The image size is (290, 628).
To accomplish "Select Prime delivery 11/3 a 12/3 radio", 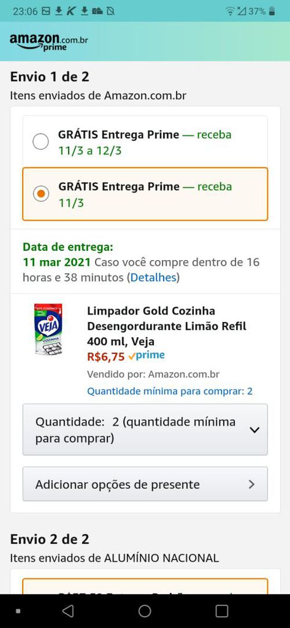I will (x=41, y=142).
